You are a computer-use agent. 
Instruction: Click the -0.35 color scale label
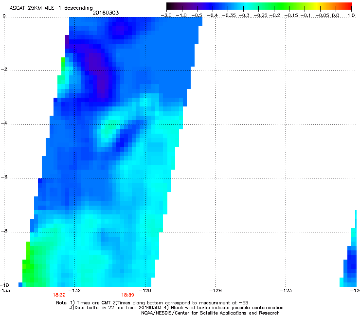pyautogui.click(x=229, y=16)
